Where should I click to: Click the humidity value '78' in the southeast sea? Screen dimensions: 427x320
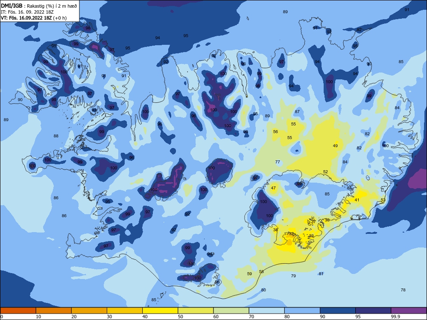(403, 290)
